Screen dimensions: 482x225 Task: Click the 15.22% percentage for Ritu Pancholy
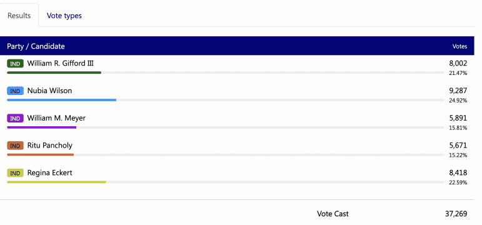coord(458,155)
